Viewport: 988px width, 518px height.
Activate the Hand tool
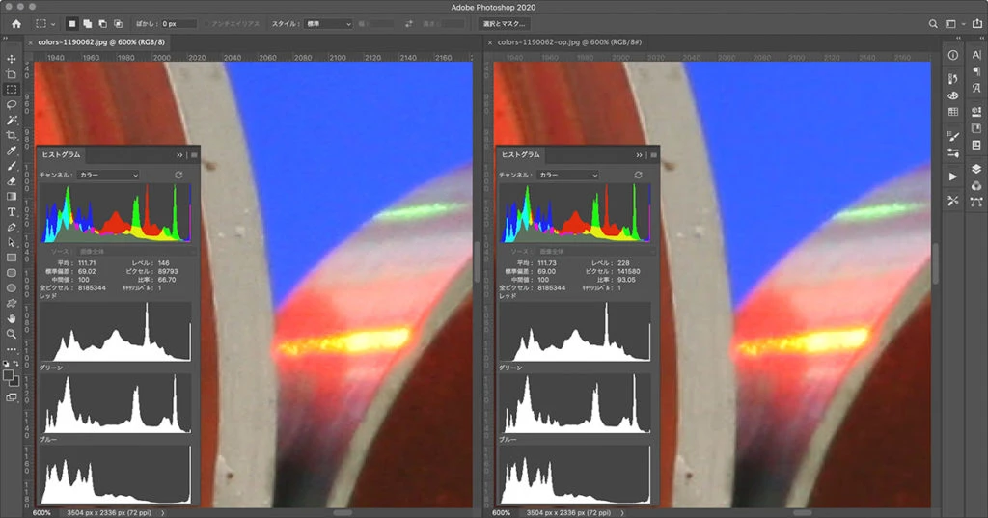pyautogui.click(x=12, y=317)
